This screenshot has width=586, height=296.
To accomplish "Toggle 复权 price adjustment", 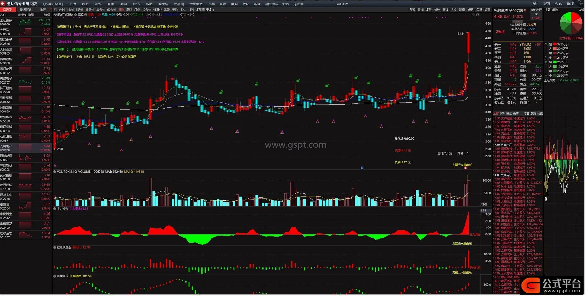I will (x=412, y=10).
